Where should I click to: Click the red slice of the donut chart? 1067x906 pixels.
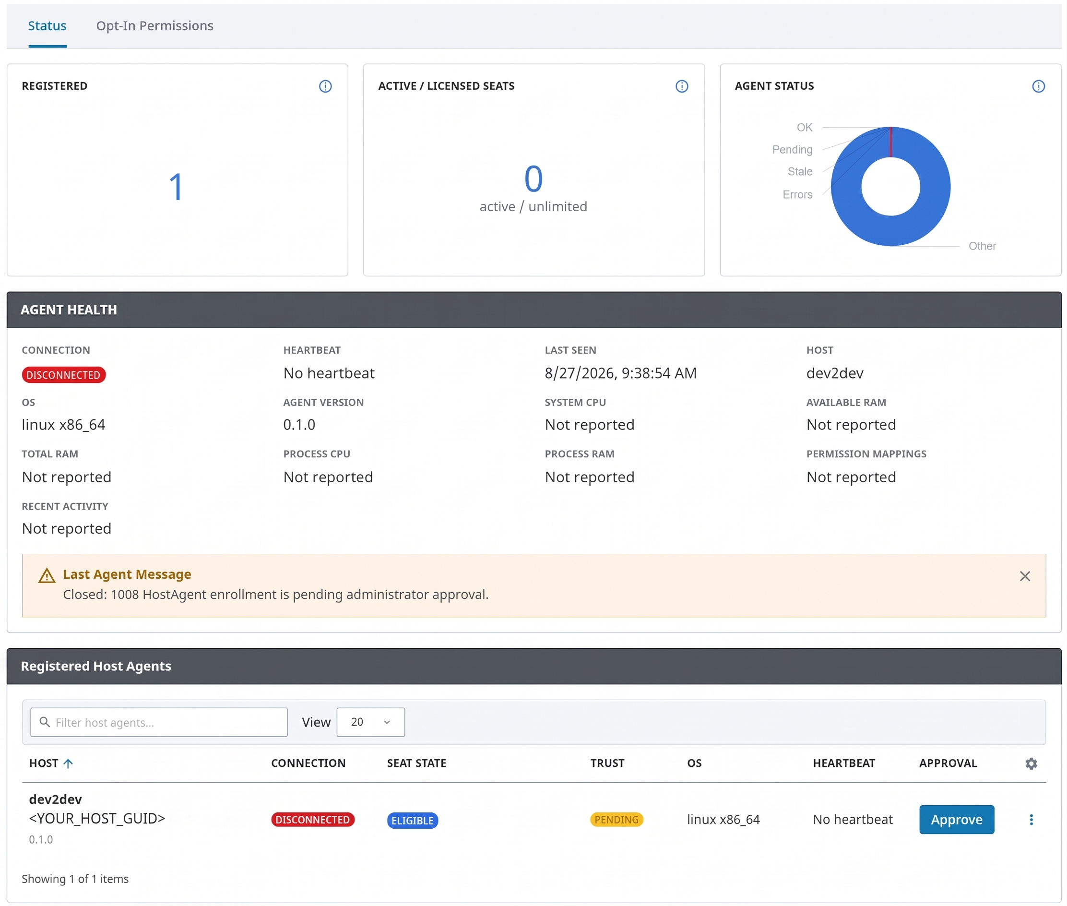point(890,142)
